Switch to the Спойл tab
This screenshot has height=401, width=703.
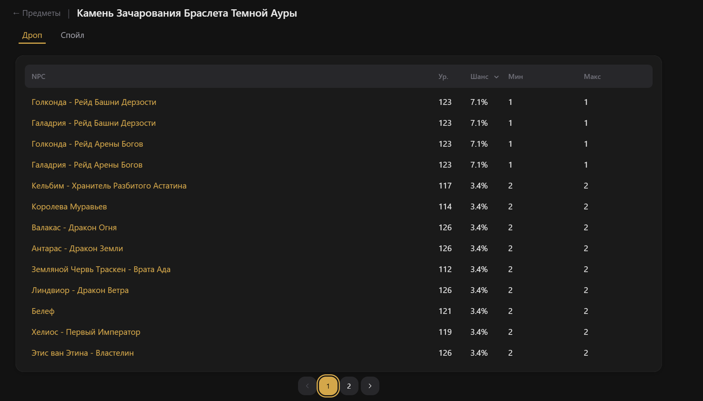pos(72,35)
